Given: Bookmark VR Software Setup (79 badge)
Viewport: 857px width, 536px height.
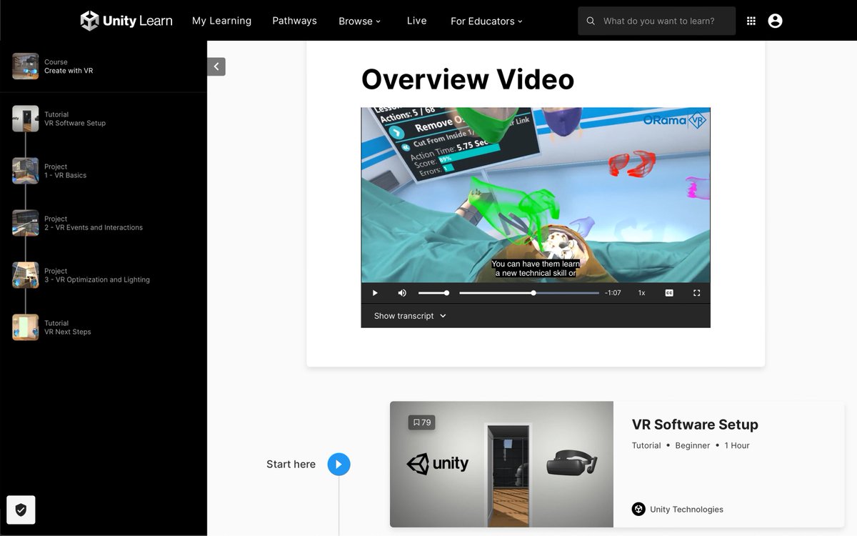Looking at the screenshot, I should [421, 422].
